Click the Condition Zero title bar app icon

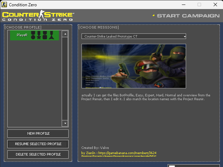tap(4, 5)
